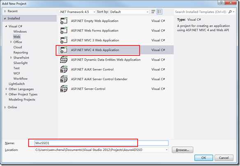Switch to medium icons list view
The width and height of the screenshot is (240, 166).
[159, 12]
